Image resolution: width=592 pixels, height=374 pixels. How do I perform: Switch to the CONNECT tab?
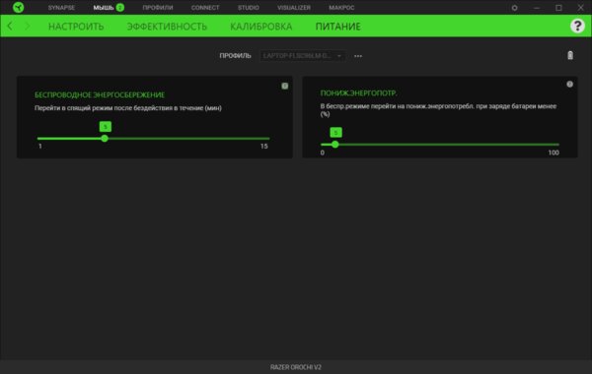click(x=205, y=8)
